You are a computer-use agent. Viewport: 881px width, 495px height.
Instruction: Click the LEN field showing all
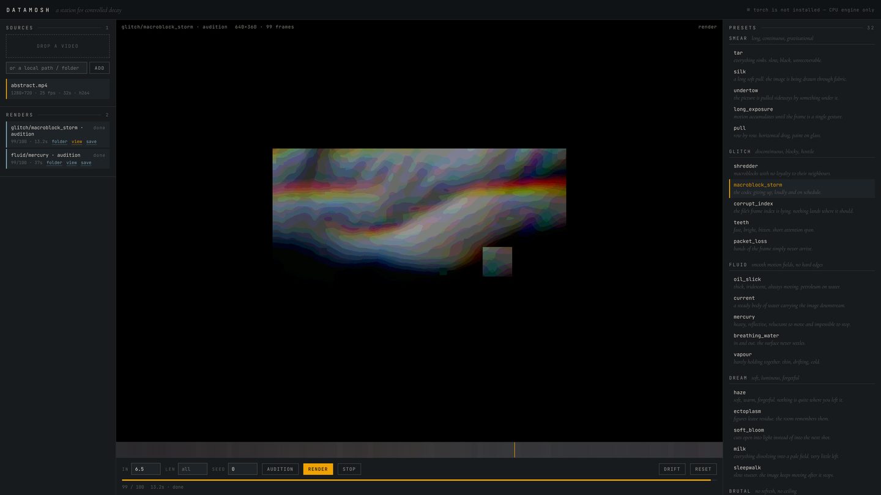tap(192, 469)
